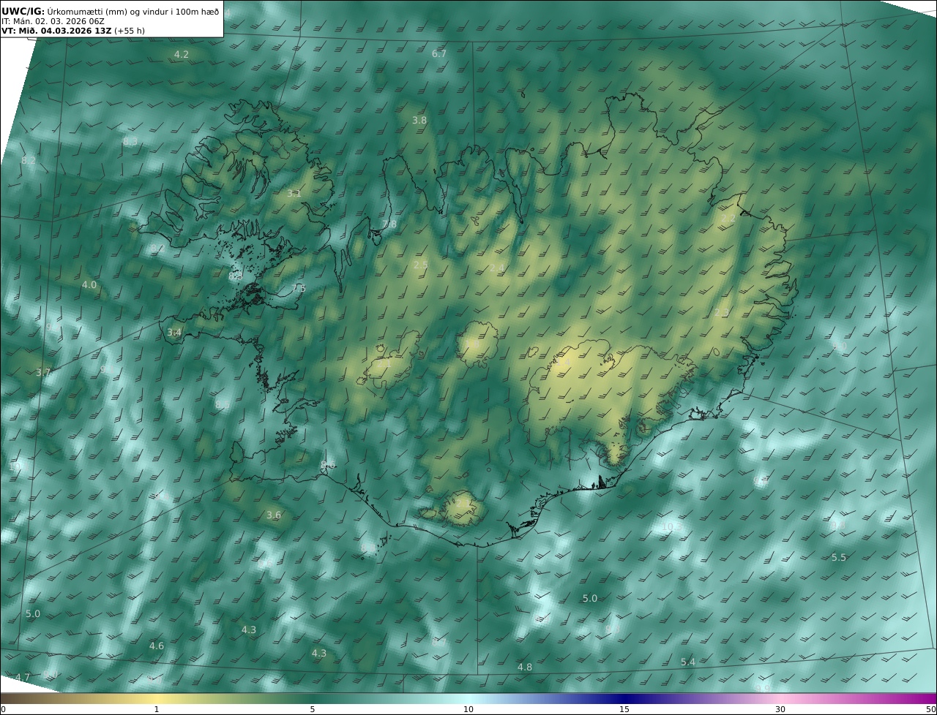
Task: Click the 2.2 precipitation value label
Action: tap(728, 219)
